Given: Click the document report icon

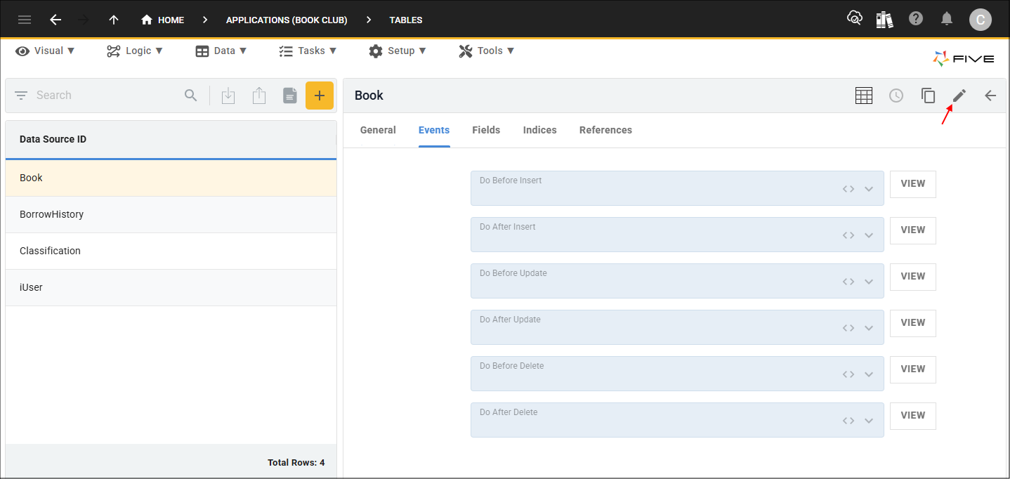Looking at the screenshot, I should pyautogui.click(x=290, y=96).
